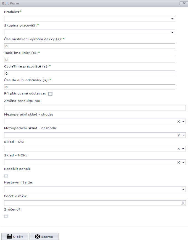This screenshot has width=188, height=244.
Task: Open the Produkt dropdown
Action: [x=172, y=19]
